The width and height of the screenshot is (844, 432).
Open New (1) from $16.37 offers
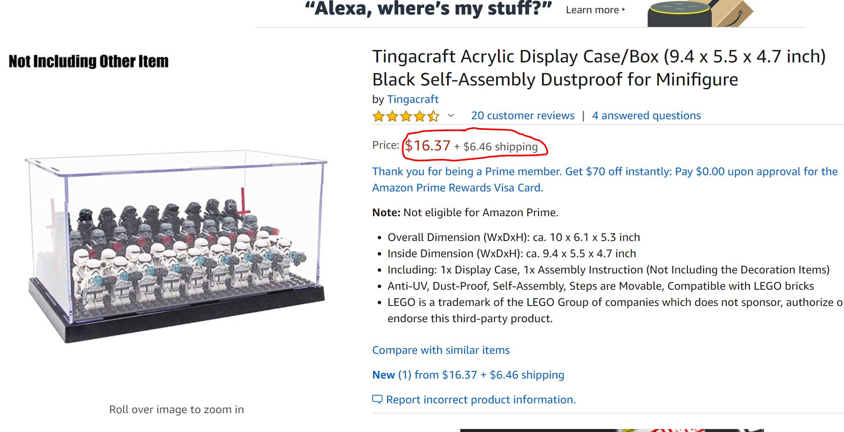(x=468, y=375)
